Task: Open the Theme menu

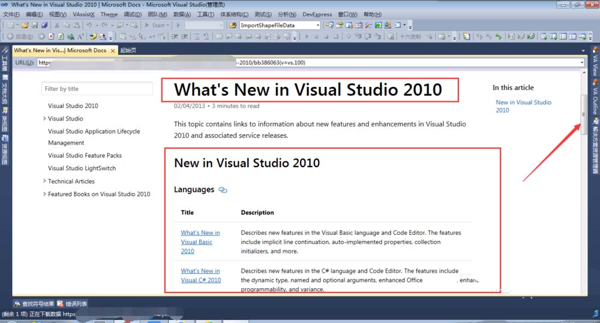Action: [x=109, y=14]
